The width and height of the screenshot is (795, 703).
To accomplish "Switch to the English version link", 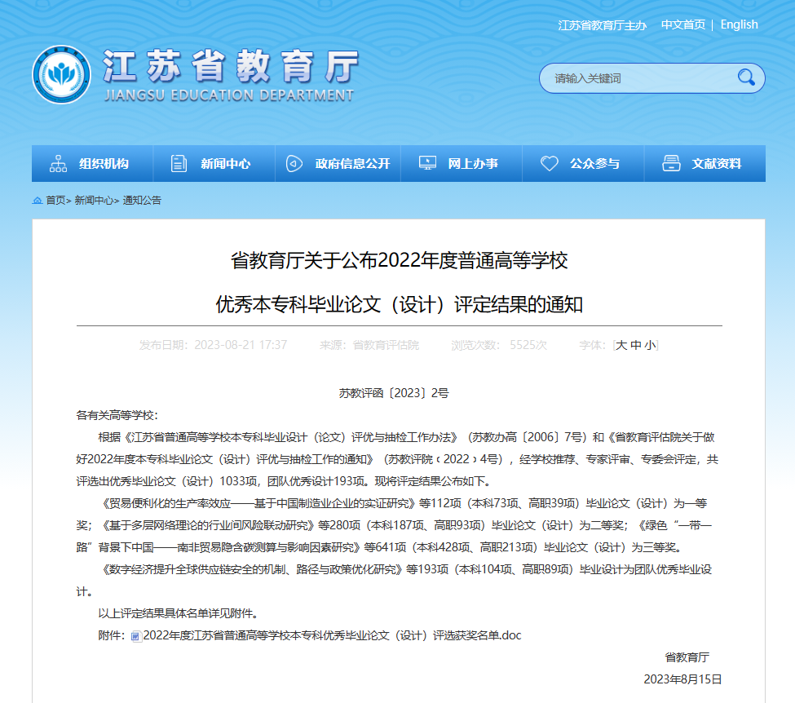I will pos(739,24).
